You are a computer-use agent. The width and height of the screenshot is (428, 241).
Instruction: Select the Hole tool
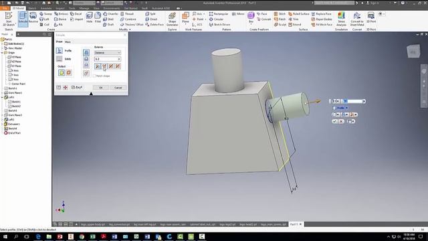(89, 18)
